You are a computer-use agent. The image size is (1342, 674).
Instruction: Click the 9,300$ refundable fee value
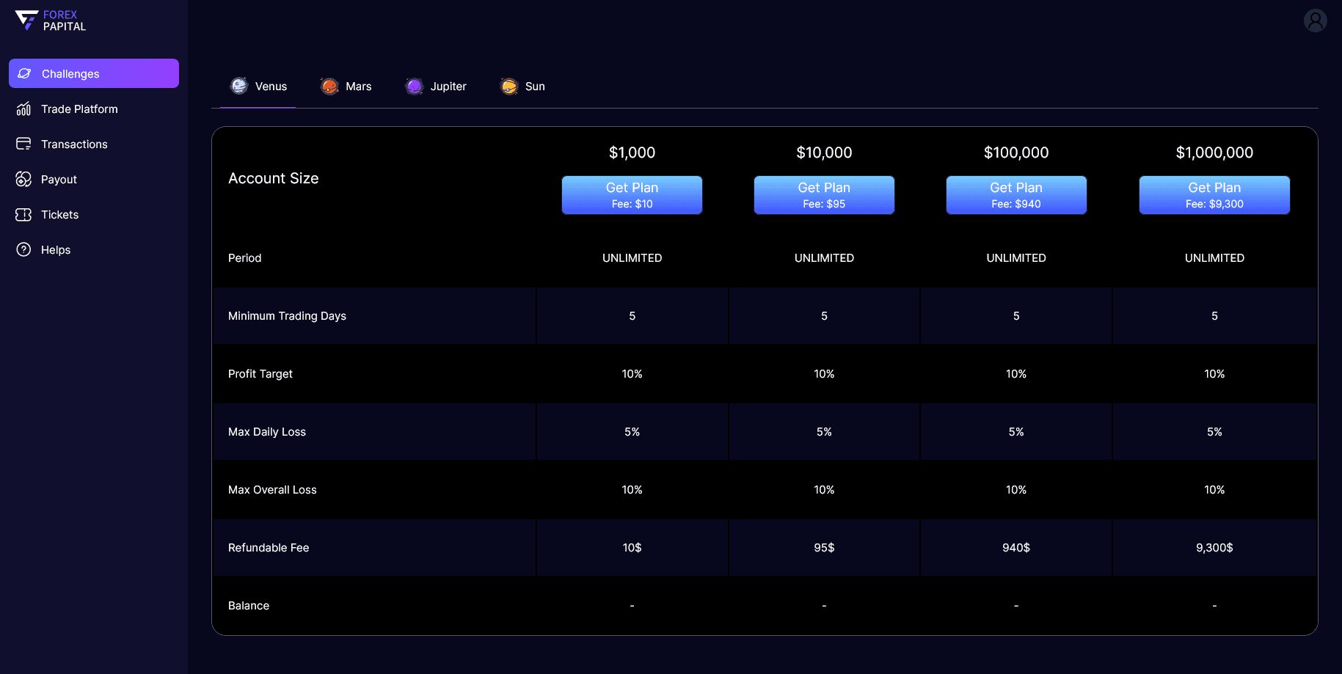tap(1214, 548)
